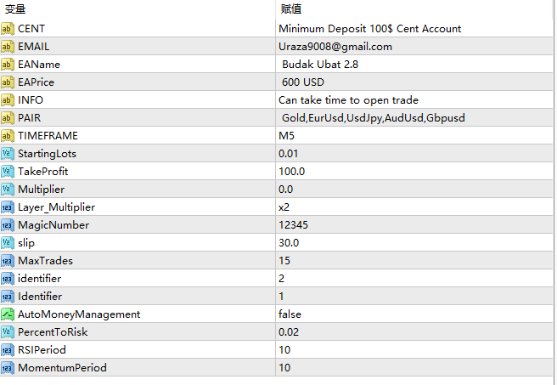Screen dimensions: 557x385
Task: Edit the PAIR currency list value
Action: tap(373, 118)
